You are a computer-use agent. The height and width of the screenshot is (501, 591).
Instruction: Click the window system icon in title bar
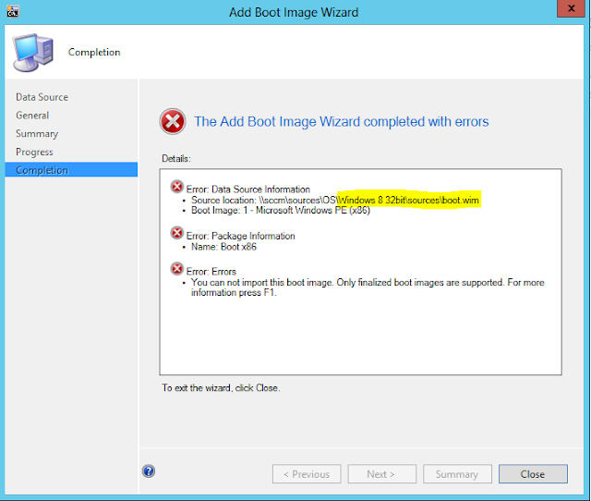(x=12, y=11)
